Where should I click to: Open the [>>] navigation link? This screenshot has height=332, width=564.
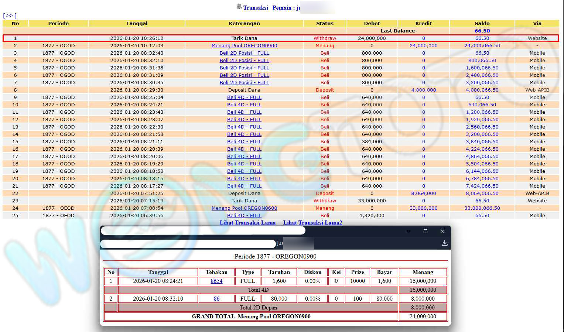coord(10,16)
